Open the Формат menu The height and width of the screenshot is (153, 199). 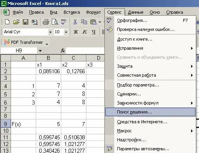click(93, 12)
